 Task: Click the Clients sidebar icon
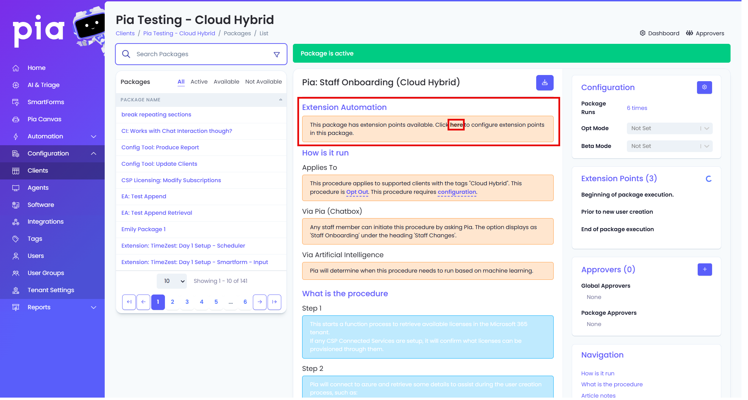pos(16,171)
